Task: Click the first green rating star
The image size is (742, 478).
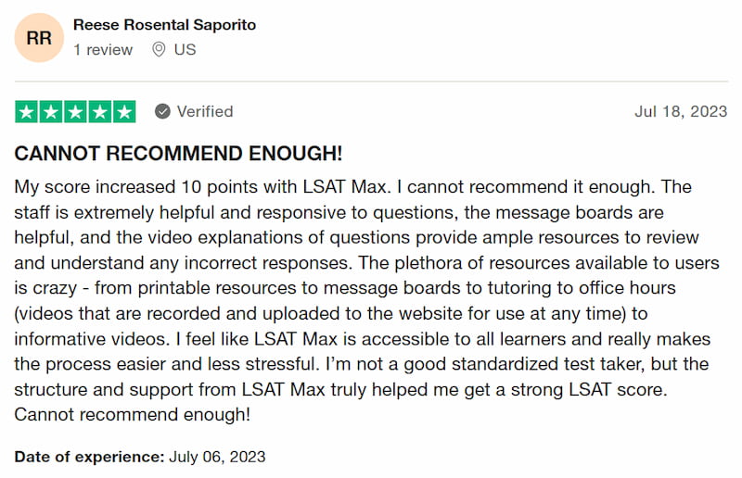Action: tap(27, 111)
